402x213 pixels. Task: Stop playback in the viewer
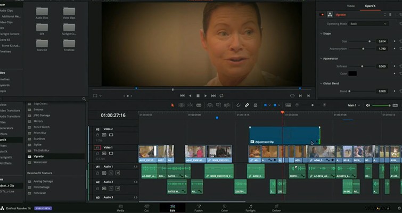(x=198, y=96)
